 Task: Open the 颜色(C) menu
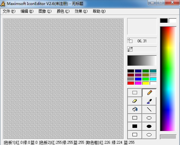[63, 11]
